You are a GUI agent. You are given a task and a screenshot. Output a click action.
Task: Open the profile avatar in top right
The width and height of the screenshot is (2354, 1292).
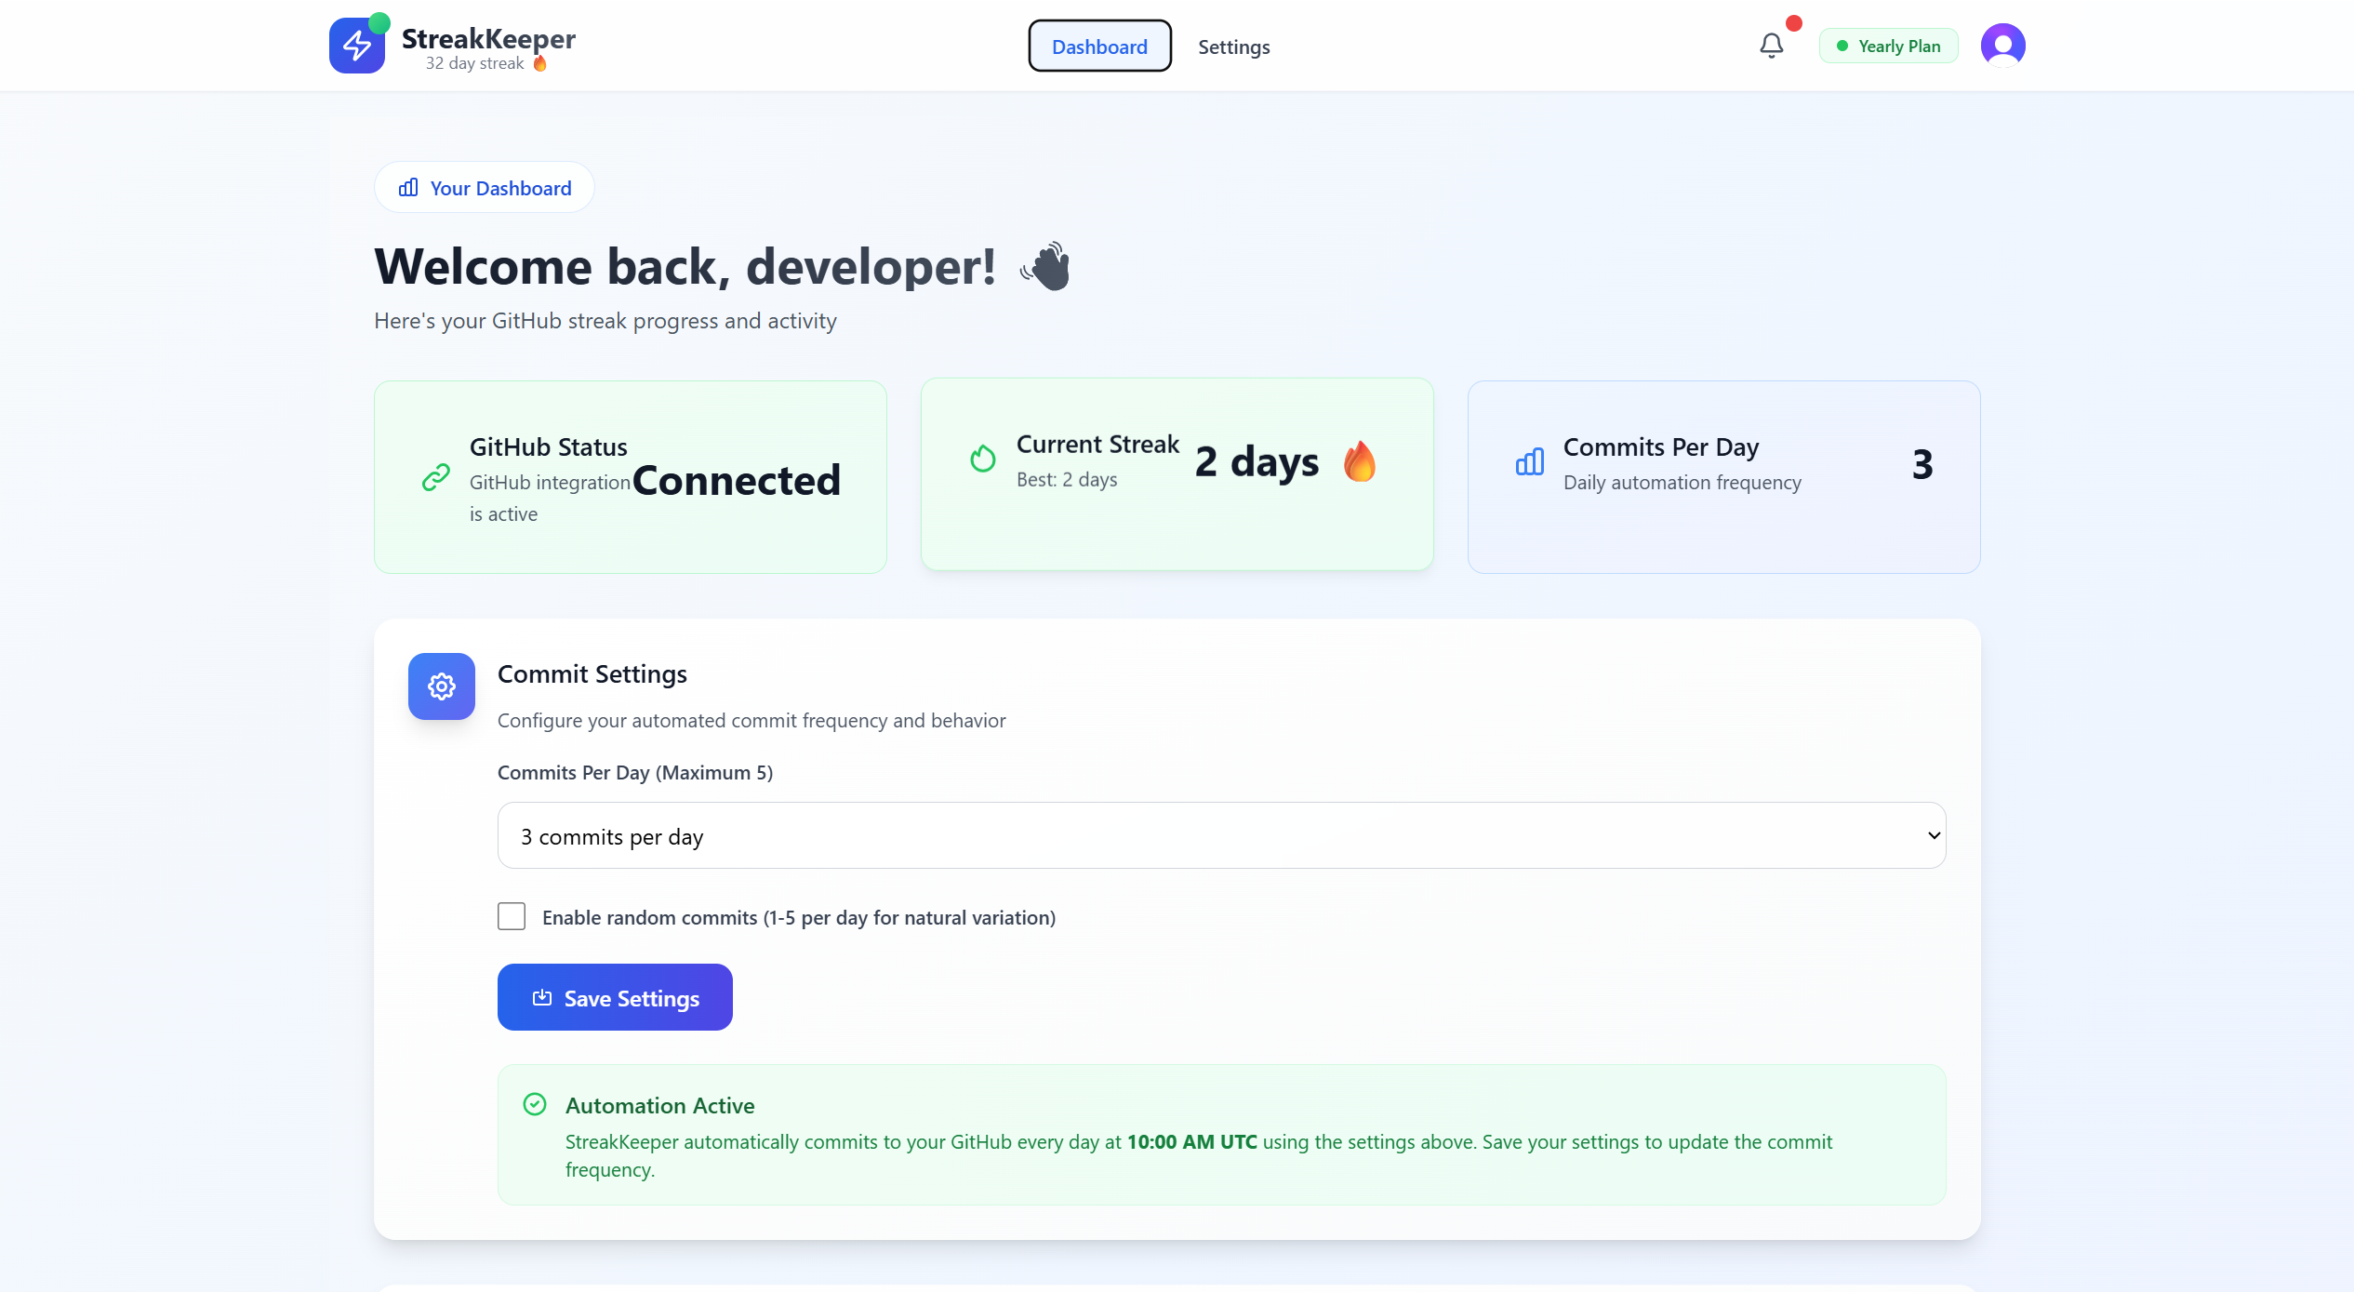[x=2002, y=44]
